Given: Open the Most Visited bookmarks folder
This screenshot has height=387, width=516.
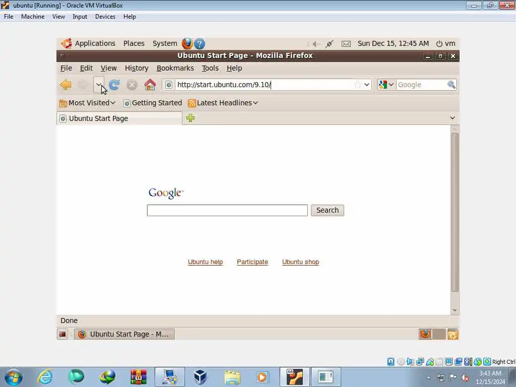Looking at the screenshot, I should 88,103.
